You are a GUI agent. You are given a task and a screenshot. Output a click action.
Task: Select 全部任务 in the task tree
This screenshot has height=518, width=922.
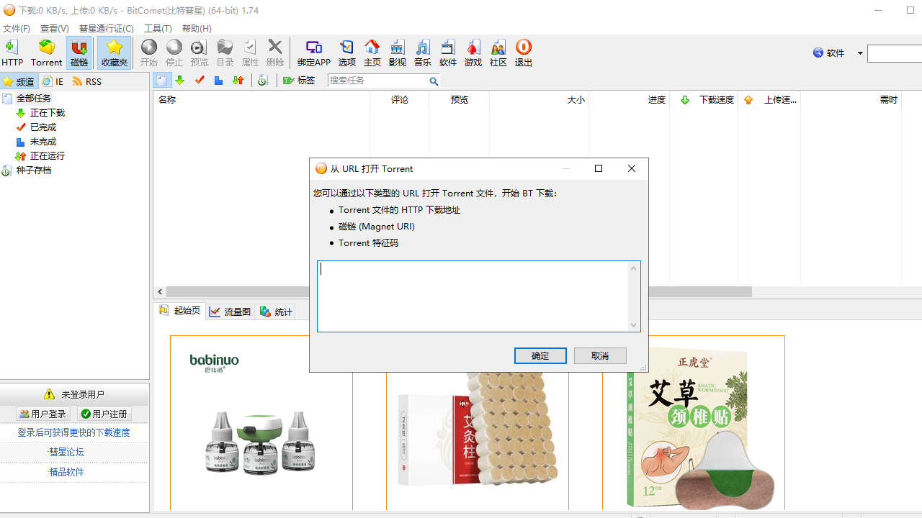click(33, 99)
